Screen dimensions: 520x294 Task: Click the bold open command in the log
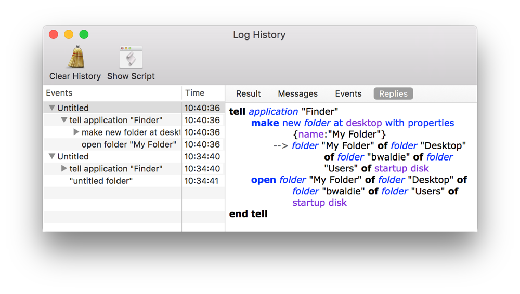[263, 180]
